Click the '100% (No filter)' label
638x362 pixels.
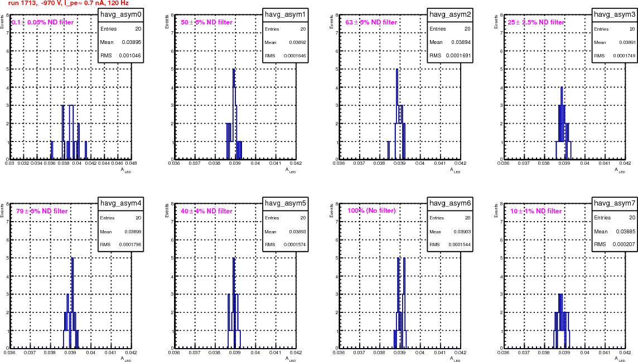pos(371,211)
